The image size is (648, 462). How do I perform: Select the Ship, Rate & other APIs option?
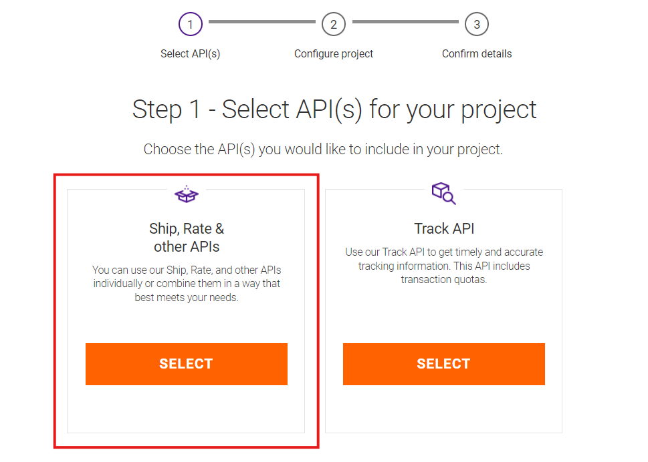tap(186, 364)
